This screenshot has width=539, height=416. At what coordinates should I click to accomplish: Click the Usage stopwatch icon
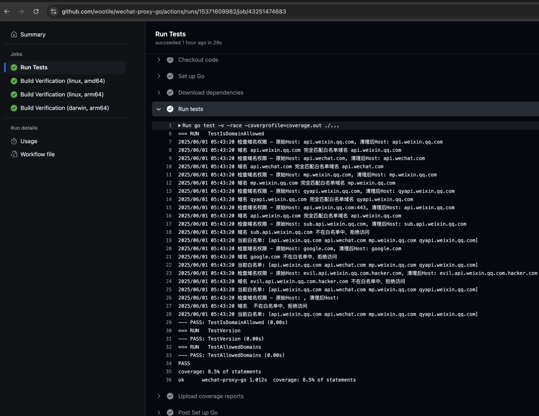(x=14, y=141)
